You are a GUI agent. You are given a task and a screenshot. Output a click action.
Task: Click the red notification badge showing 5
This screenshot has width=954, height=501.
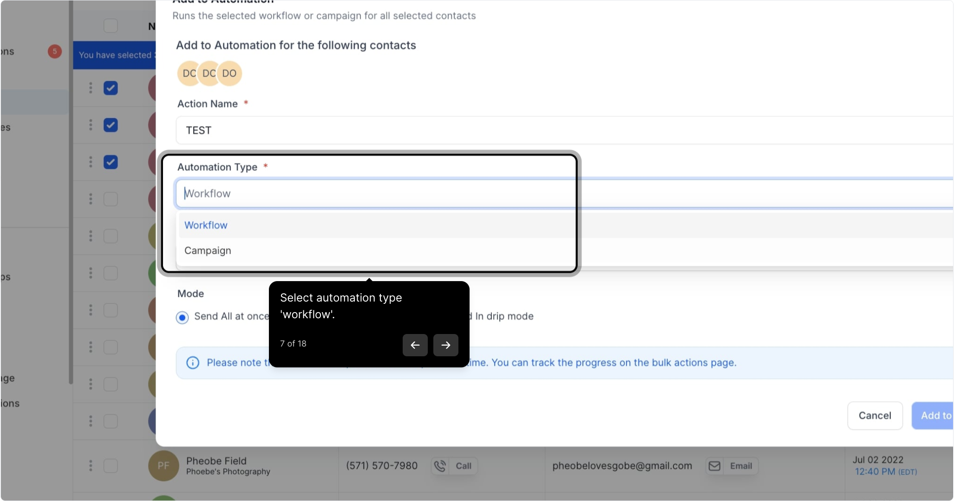pyautogui.click(x=55, y=51)
